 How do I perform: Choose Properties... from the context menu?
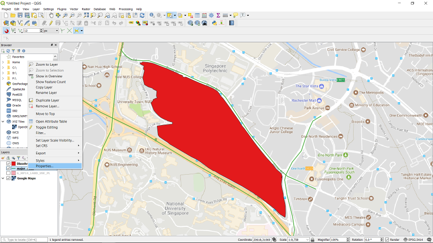pyautogui.click(x=44, y=166)
